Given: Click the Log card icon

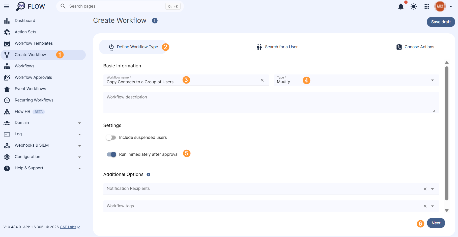Looking at the screenshot, I should [x=7, y=134].
